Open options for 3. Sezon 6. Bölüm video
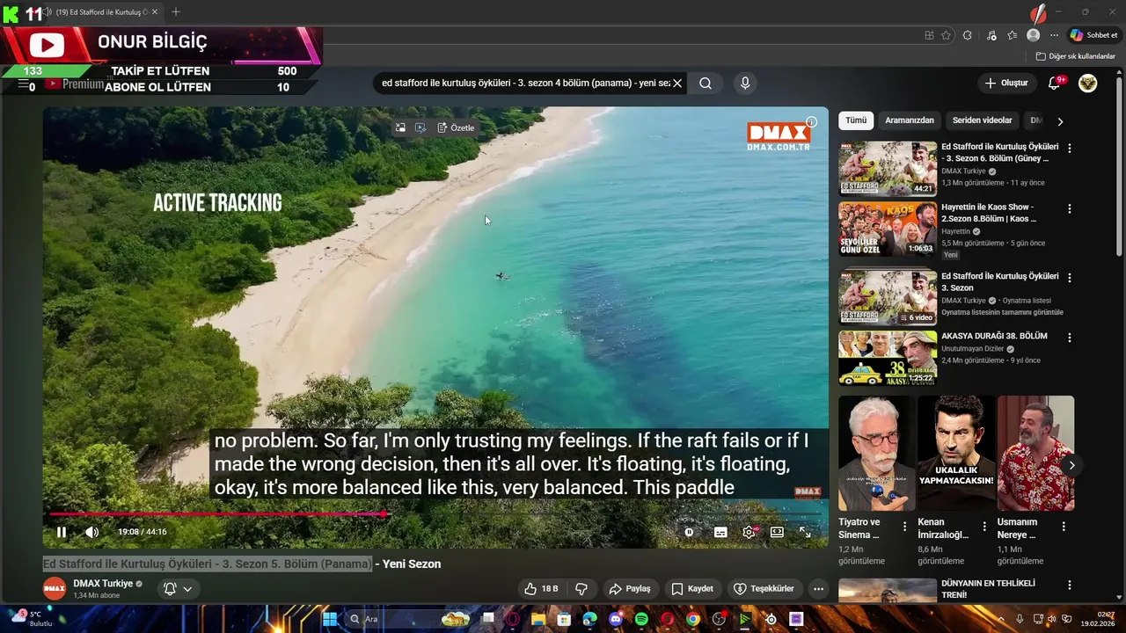Viewport: 1126px width, 633px height. click(1070, 149)
